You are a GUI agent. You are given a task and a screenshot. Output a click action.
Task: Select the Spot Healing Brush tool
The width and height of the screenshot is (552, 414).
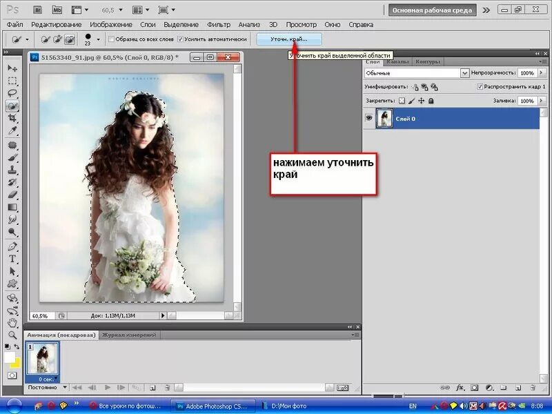(x=12, y=145)
